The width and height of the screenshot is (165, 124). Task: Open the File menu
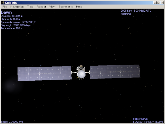(5, 7)
